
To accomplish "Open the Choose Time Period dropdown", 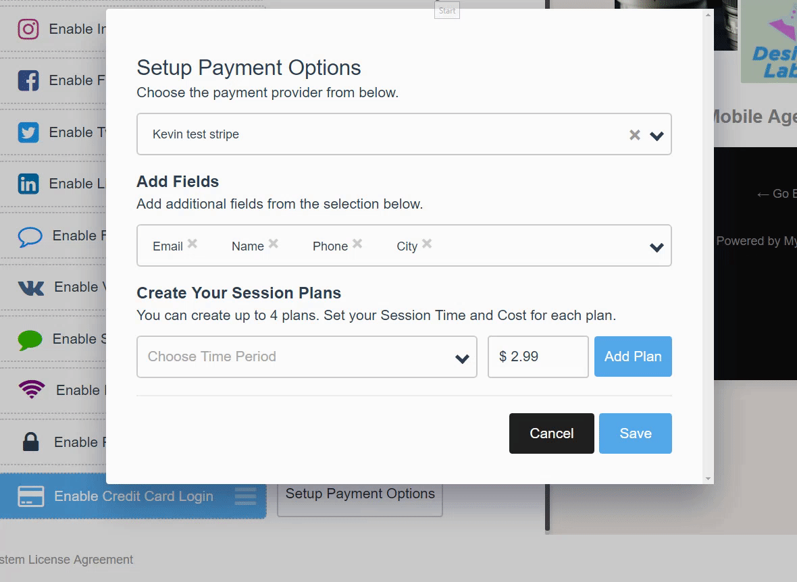I will [307, 356].
